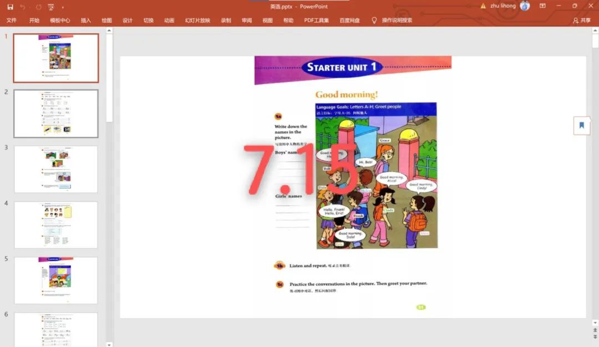Click the 共享 share button
The image size is (599, 347).
coord(582,21)
